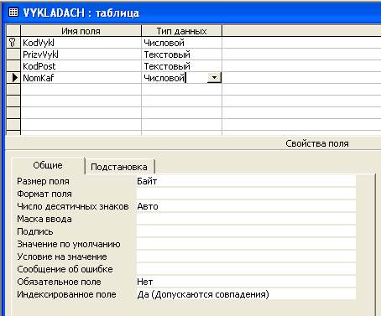The image size is (381, 316).
Task: Select the KodPost field name cell
Action: click(x=81, y=66)
